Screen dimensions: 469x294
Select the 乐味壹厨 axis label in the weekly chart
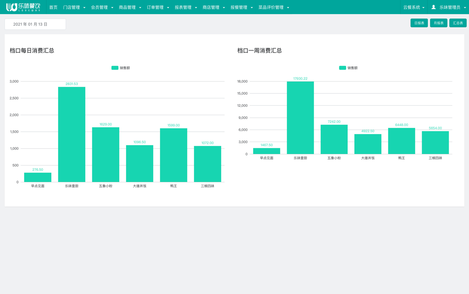click(300, 158)
